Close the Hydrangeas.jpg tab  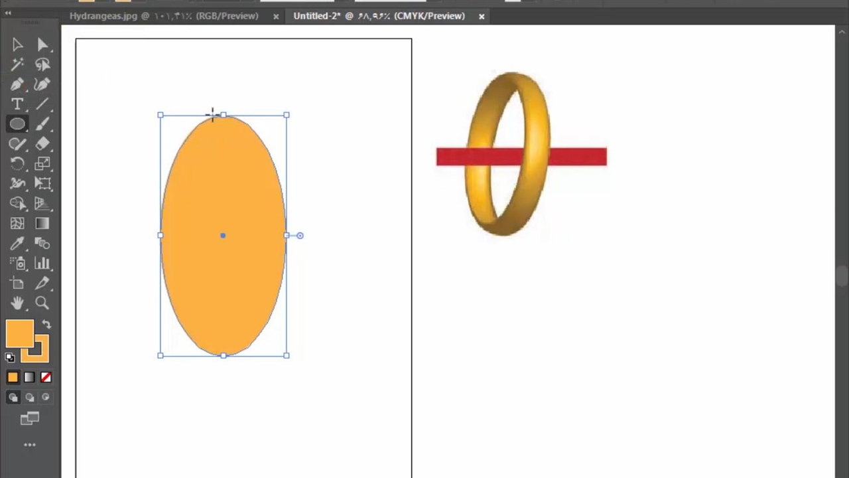[x=276, y=17]
